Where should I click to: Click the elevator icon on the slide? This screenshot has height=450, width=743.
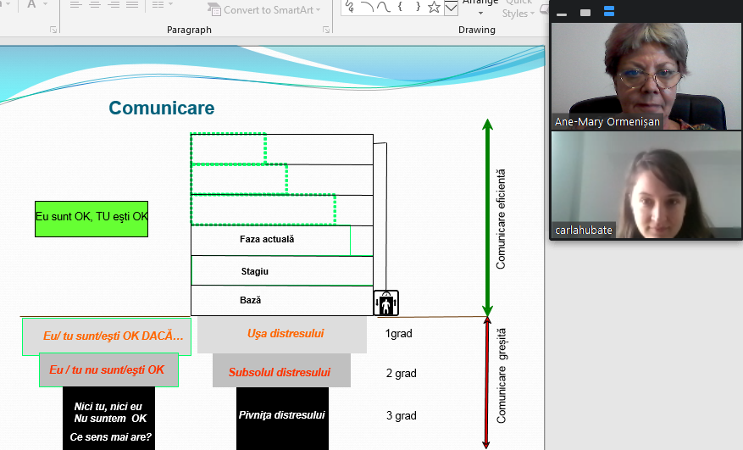point(386,303)
